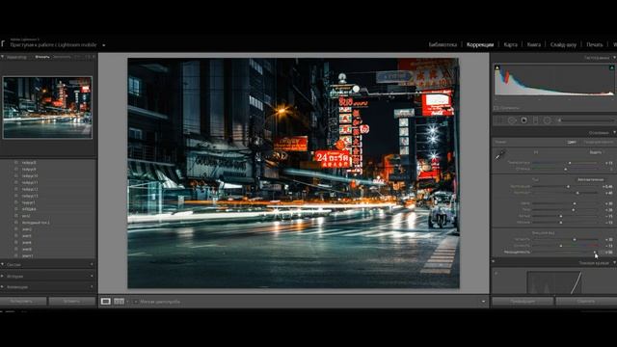Click the adjustment brush size slider
Screen dimensions: 617x347
[586, 120]
